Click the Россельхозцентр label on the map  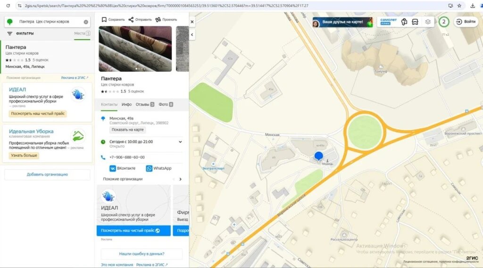click(344, 239)
